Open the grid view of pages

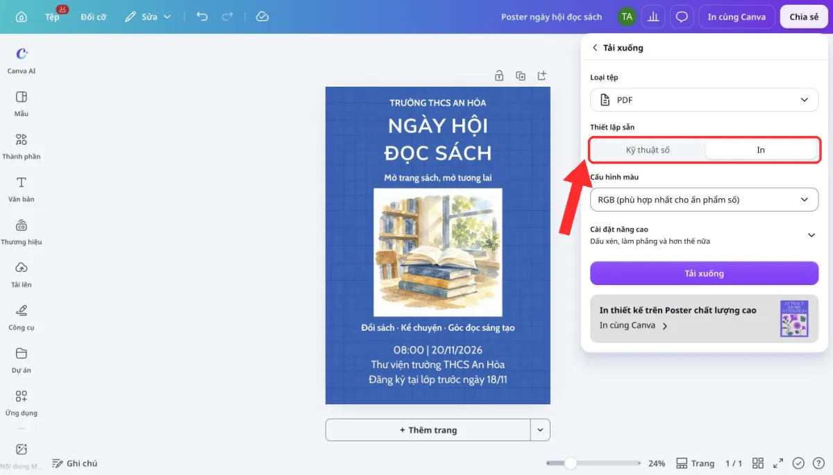click(x=758, y=463)
